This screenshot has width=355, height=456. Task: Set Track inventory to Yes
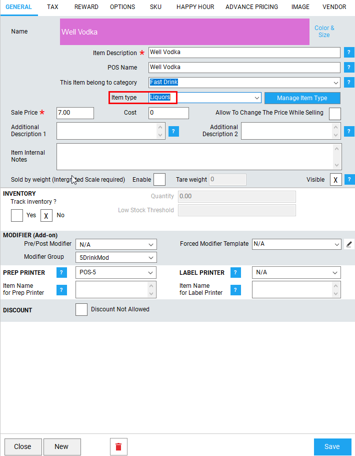pos(17,215)
